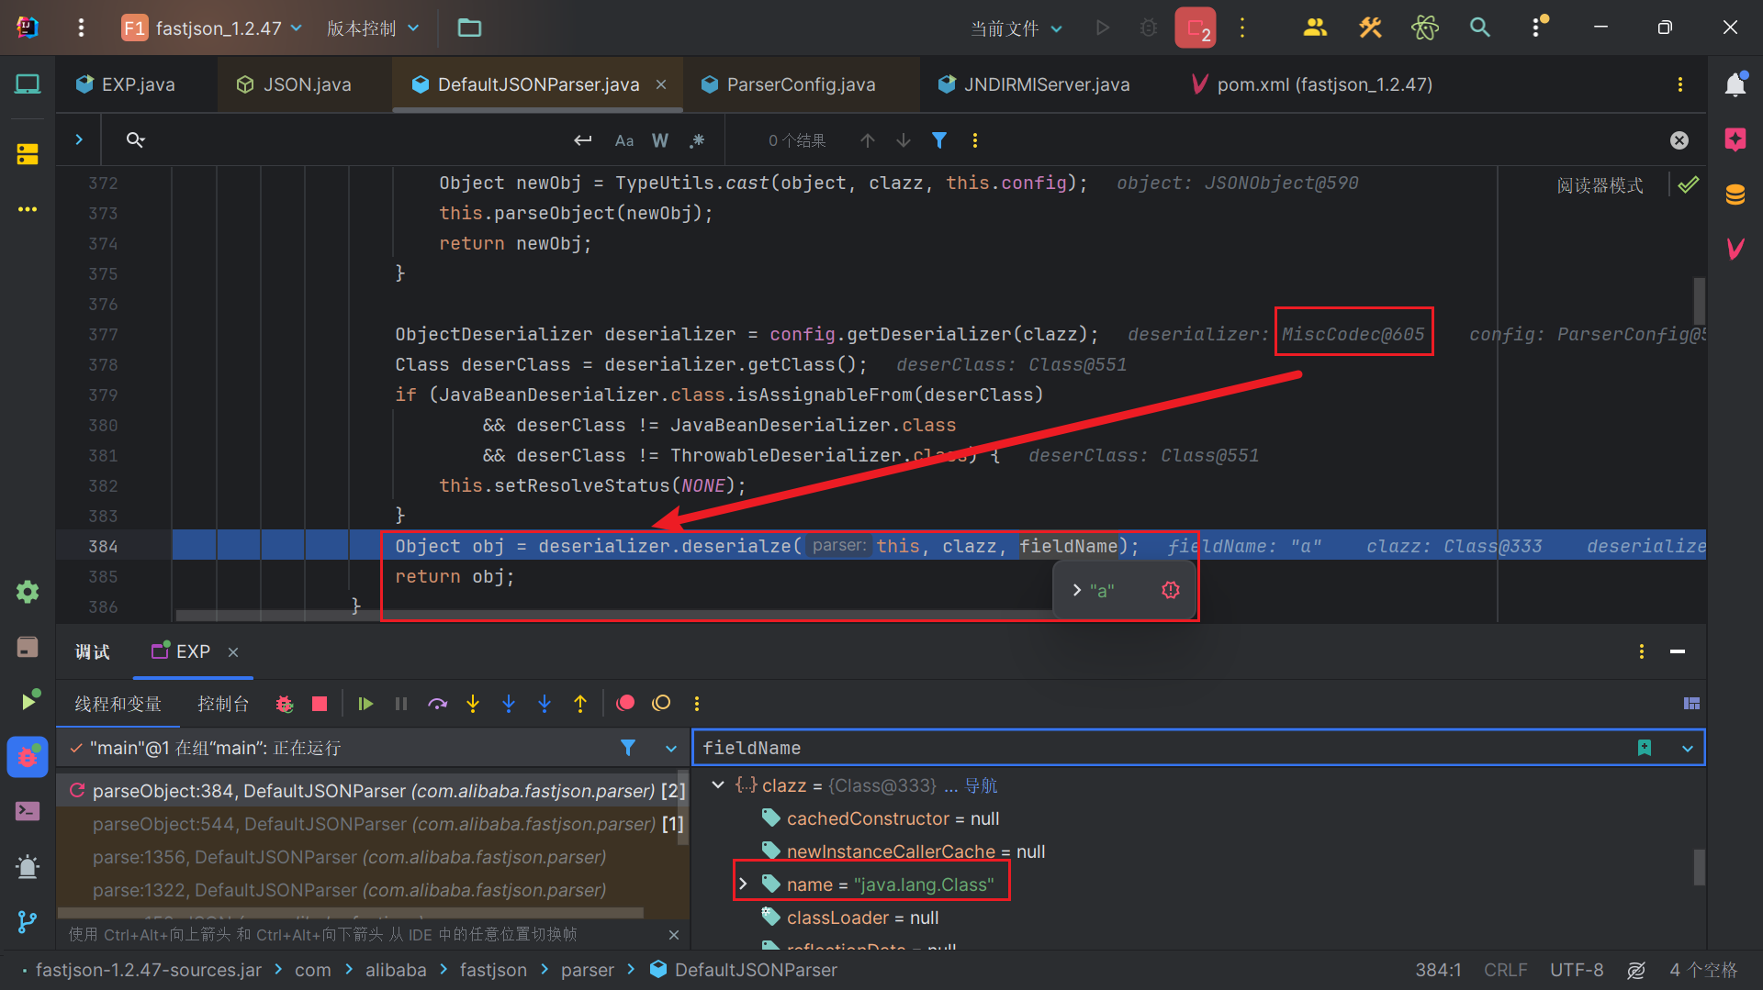Viewport: 1763px width, 990px height.
Task: Switch to 线程和变量 tab
Action: pyautogui.click(x=118, y=704)
